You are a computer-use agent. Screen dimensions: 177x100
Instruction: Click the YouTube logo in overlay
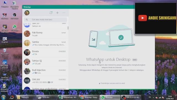coord(143,18)
